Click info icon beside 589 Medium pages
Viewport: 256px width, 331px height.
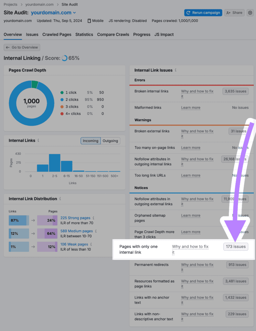click(96, 231)
